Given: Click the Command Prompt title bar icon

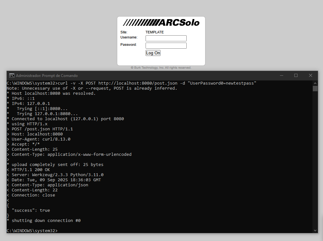Looking at the screenshot, I should tap(12, 76).
